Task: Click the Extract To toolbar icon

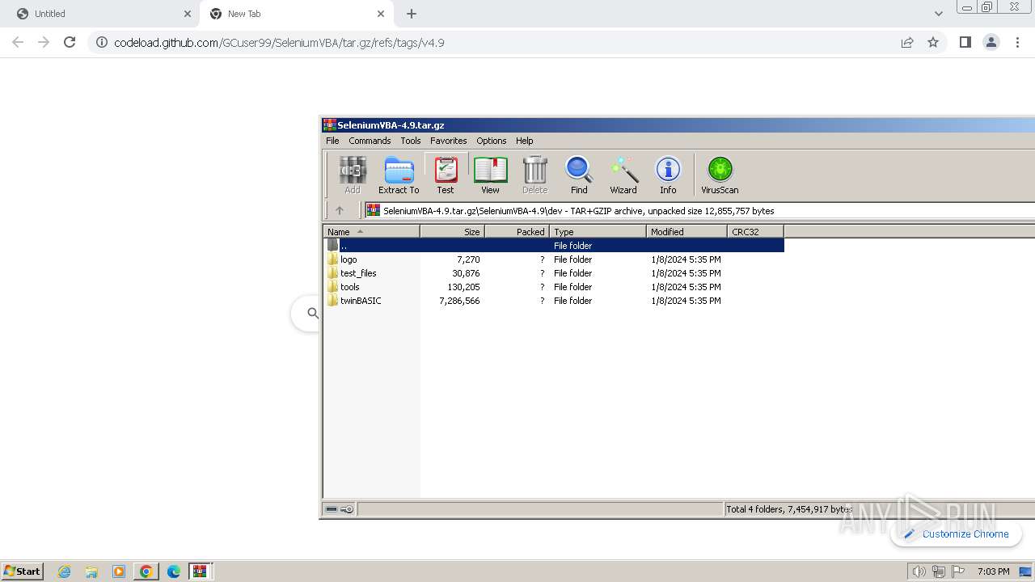Action: coord(399,175)
